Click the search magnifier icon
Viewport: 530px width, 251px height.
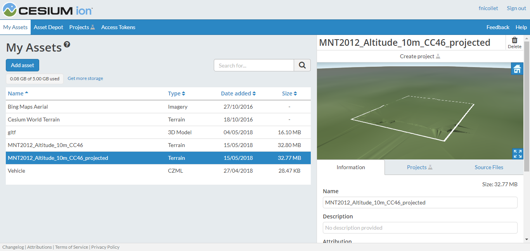[x=302, y=65]
